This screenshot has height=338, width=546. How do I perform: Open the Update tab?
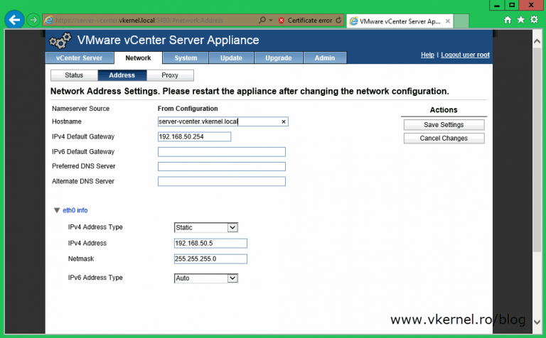pos(231,58)
